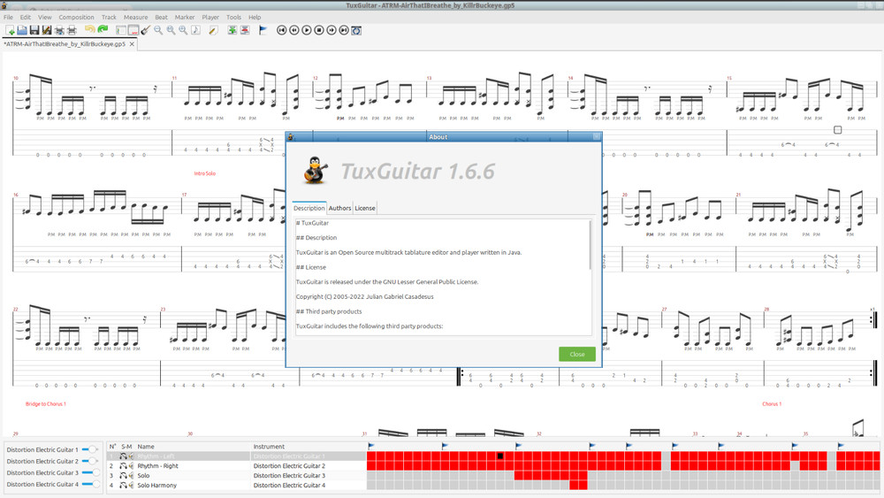Go to next measure transport button
884x498 pixels.
point(331,30)
